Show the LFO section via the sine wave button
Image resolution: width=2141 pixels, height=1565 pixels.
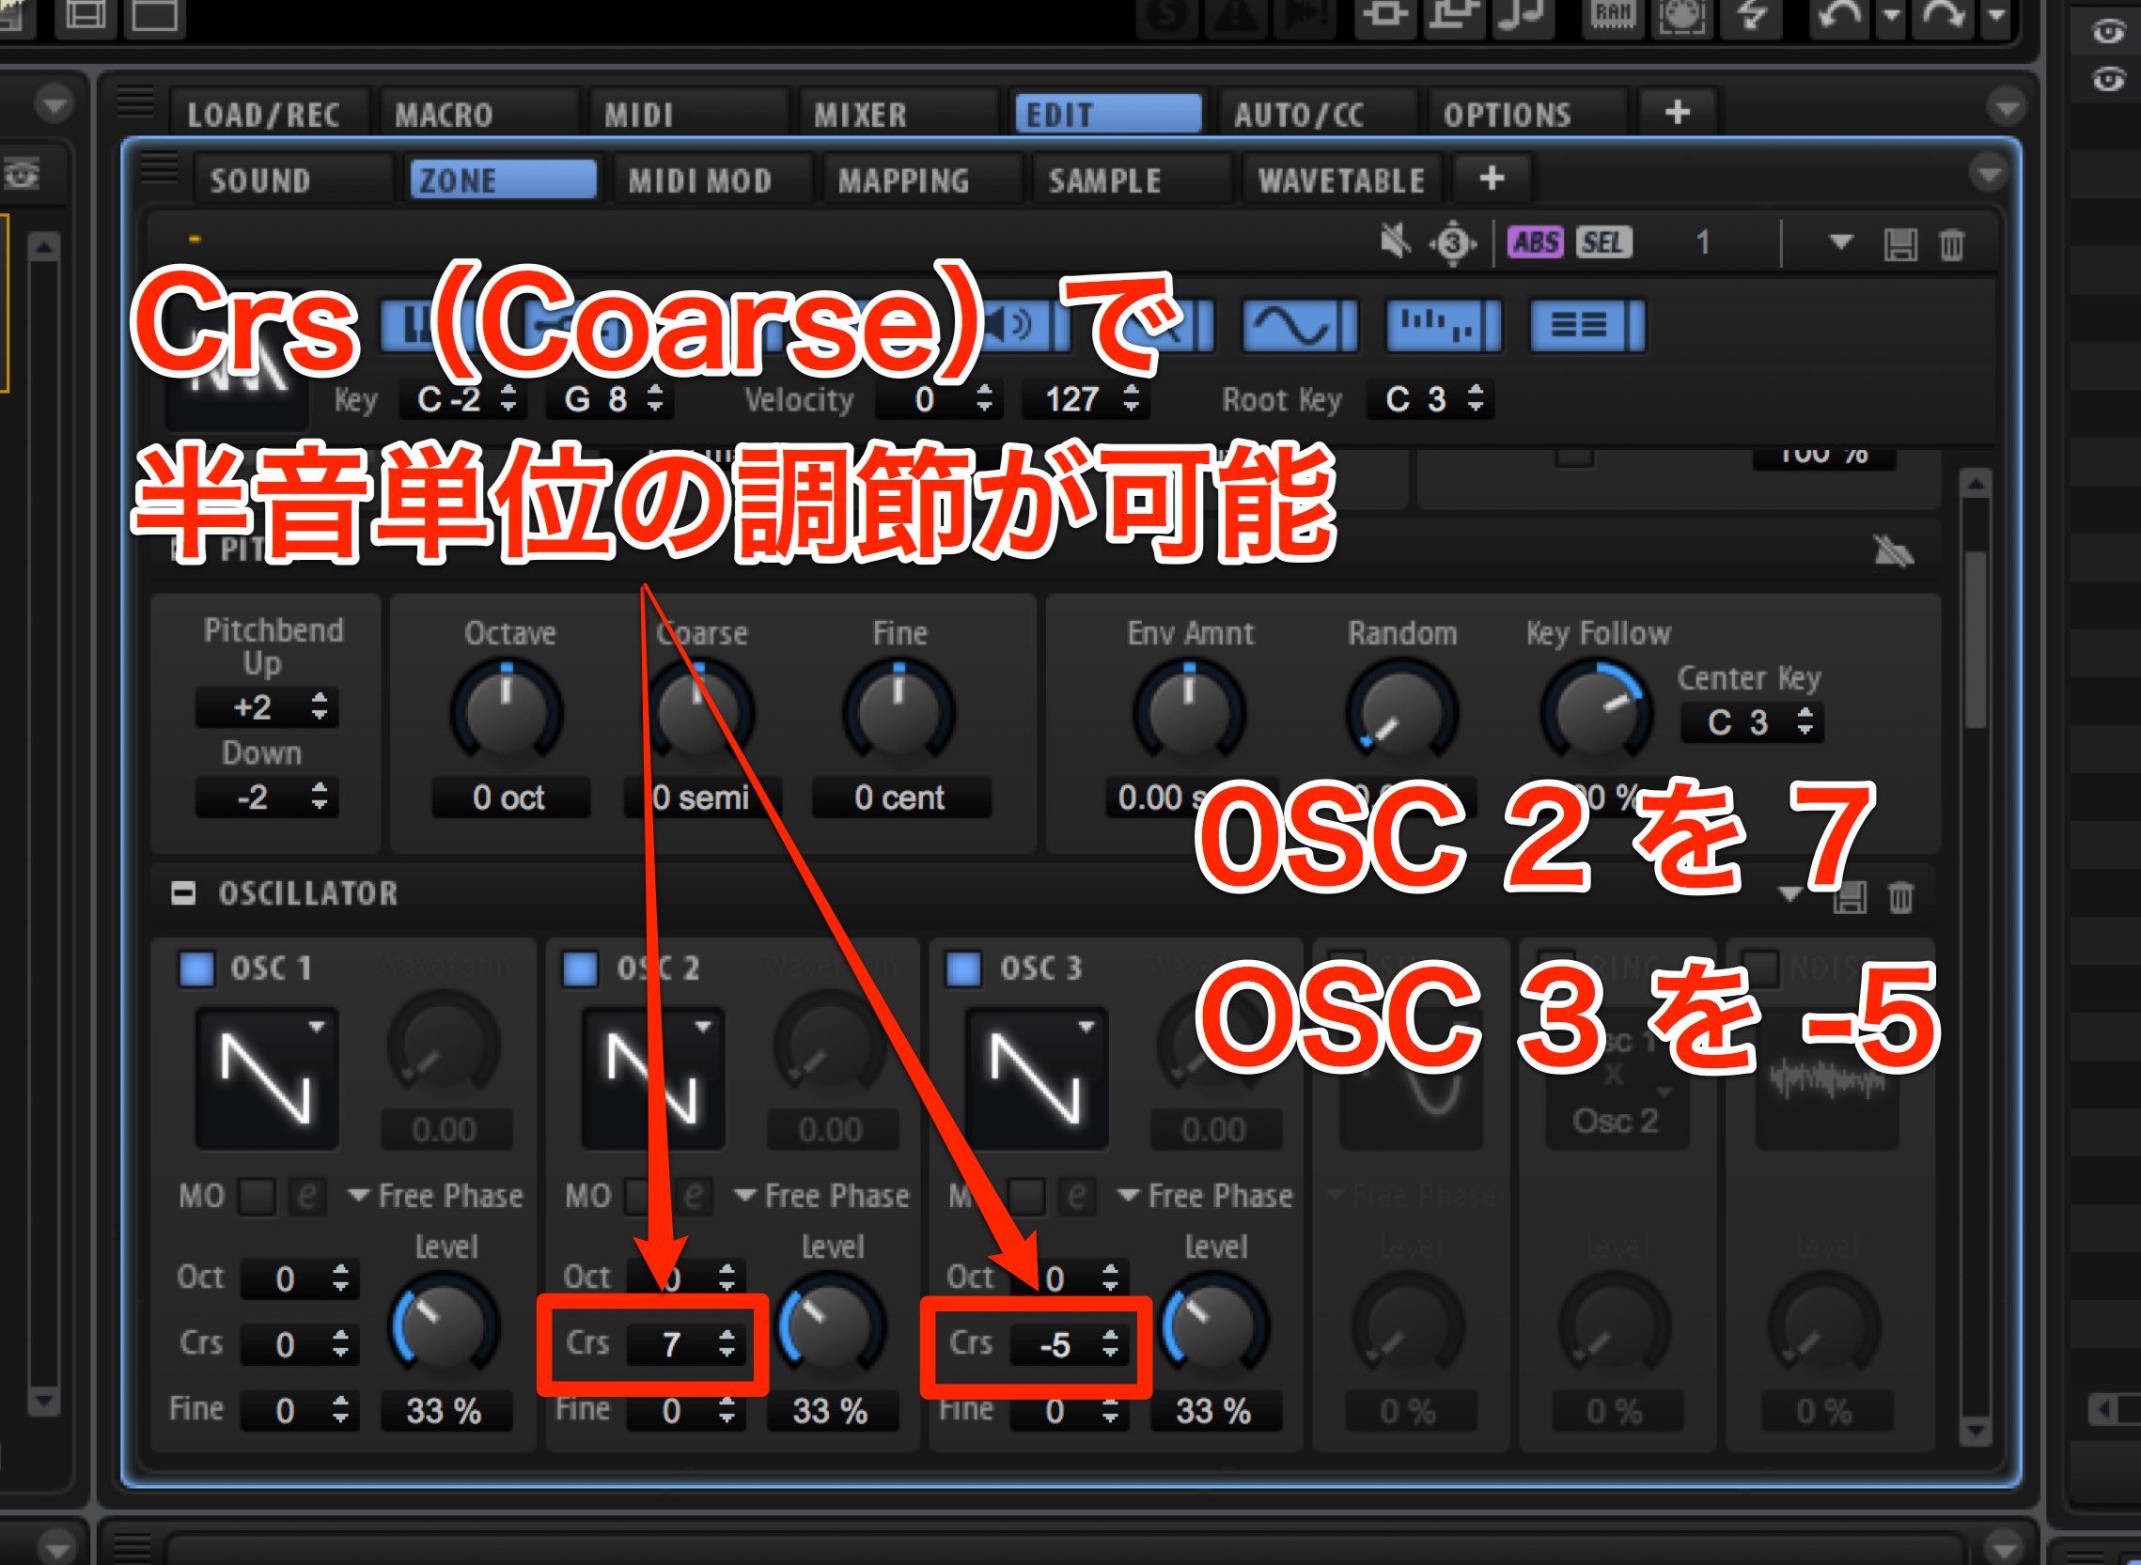point(1301,327)
